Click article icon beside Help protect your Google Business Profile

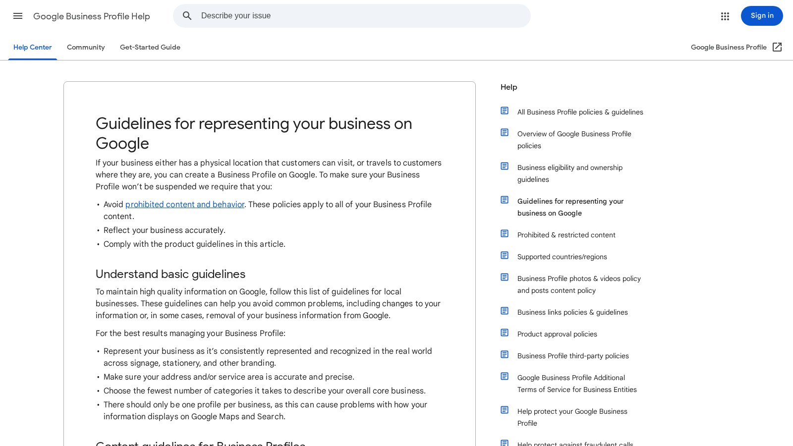click(505, 410)
